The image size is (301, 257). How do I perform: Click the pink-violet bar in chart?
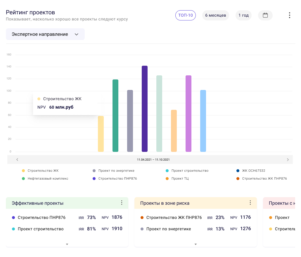point(188,114)
